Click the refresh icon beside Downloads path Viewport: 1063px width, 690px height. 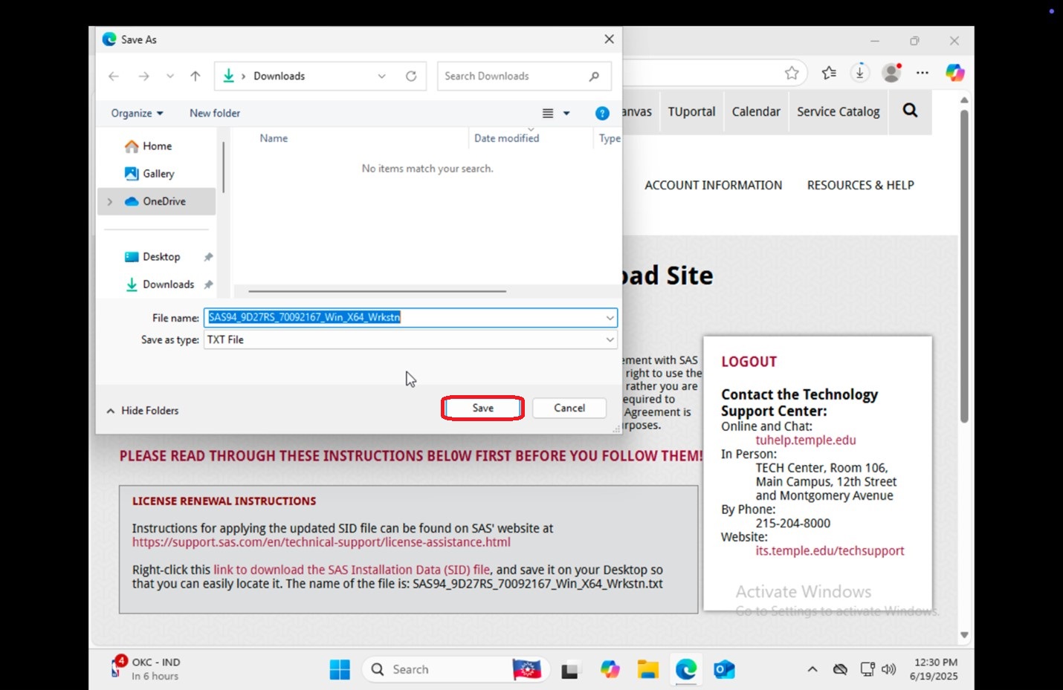coord(411,76)
